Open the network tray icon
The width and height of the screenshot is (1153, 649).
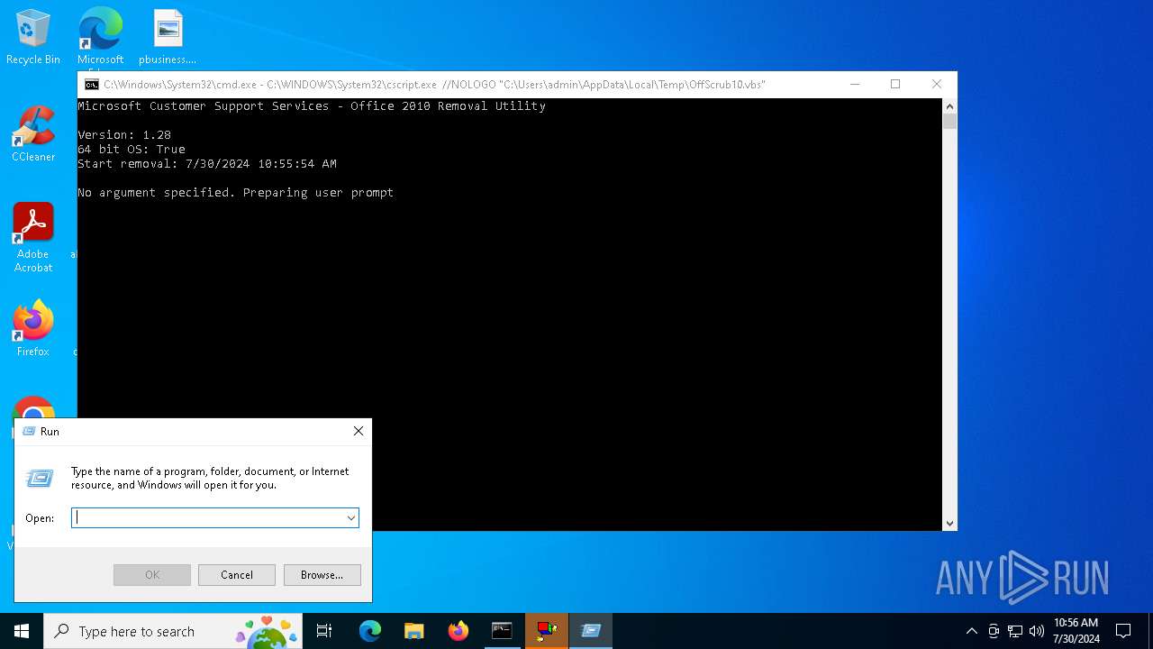tap(1015, 631)
